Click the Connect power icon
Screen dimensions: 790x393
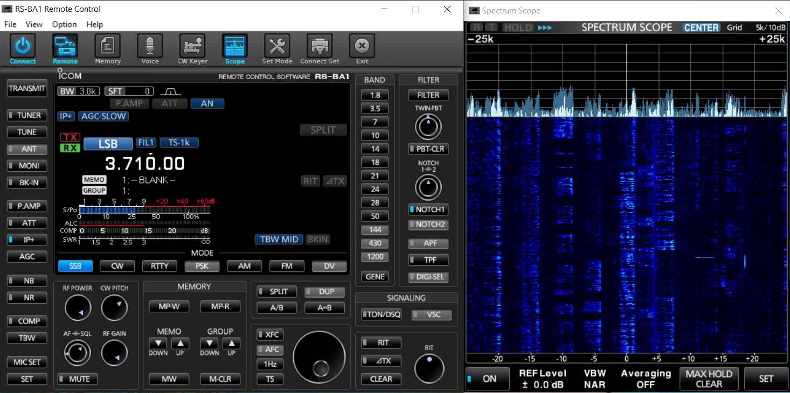point(23,46)
